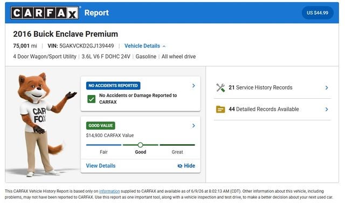The image size is (345, 204).
Task: Click the NO ACCIDENTS REPORTED badge
Action: (113, 85)
